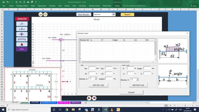Viewport: 199px width, 112px height.
Task: Switch to the Shear force sheet tab
Action: [63, 102]
